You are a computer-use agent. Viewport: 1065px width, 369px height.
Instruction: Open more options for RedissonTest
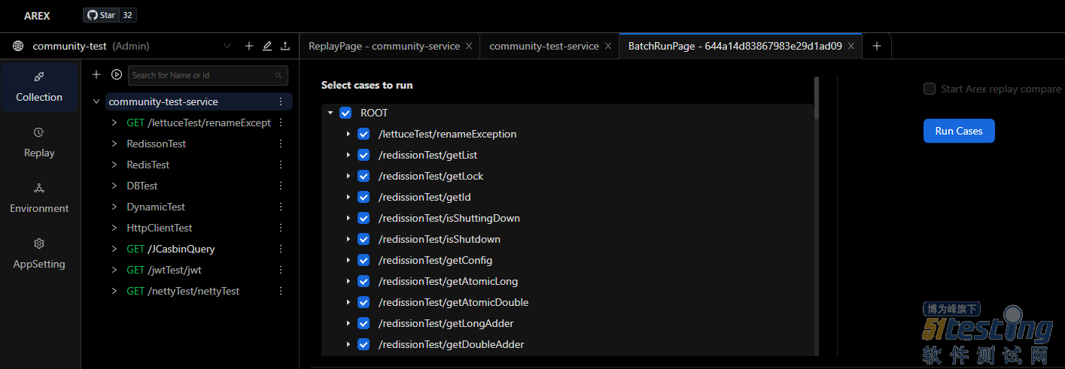click(x=281, y=144)
